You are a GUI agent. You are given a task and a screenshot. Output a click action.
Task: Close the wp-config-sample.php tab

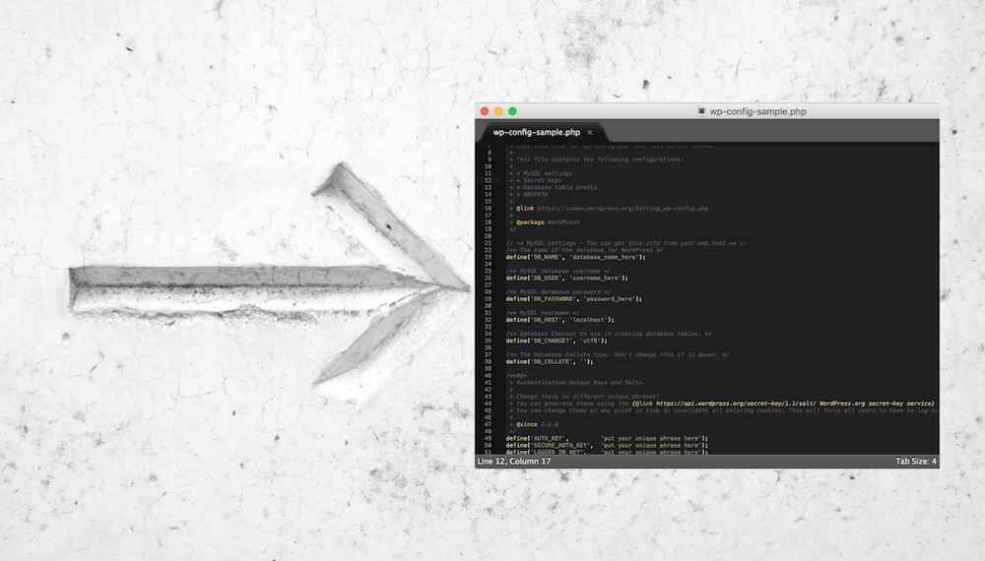pyautogui.click(x=590, y=132)
